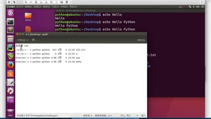Click the line ending with 15:43 a

[x=46, y=54]
